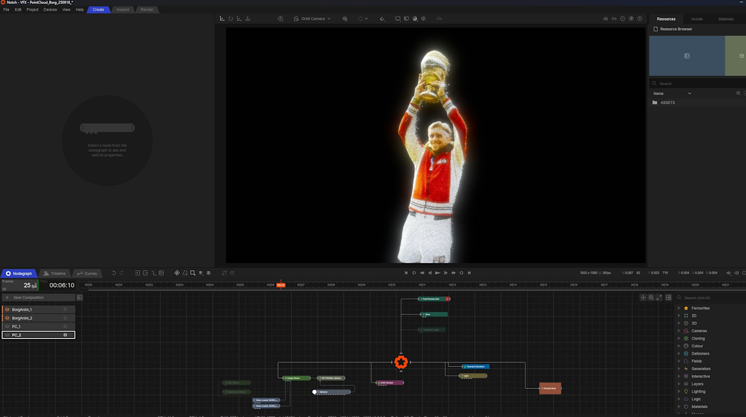Switch to Inspect mode
746x417 pixels.
(x=123, y=10)
